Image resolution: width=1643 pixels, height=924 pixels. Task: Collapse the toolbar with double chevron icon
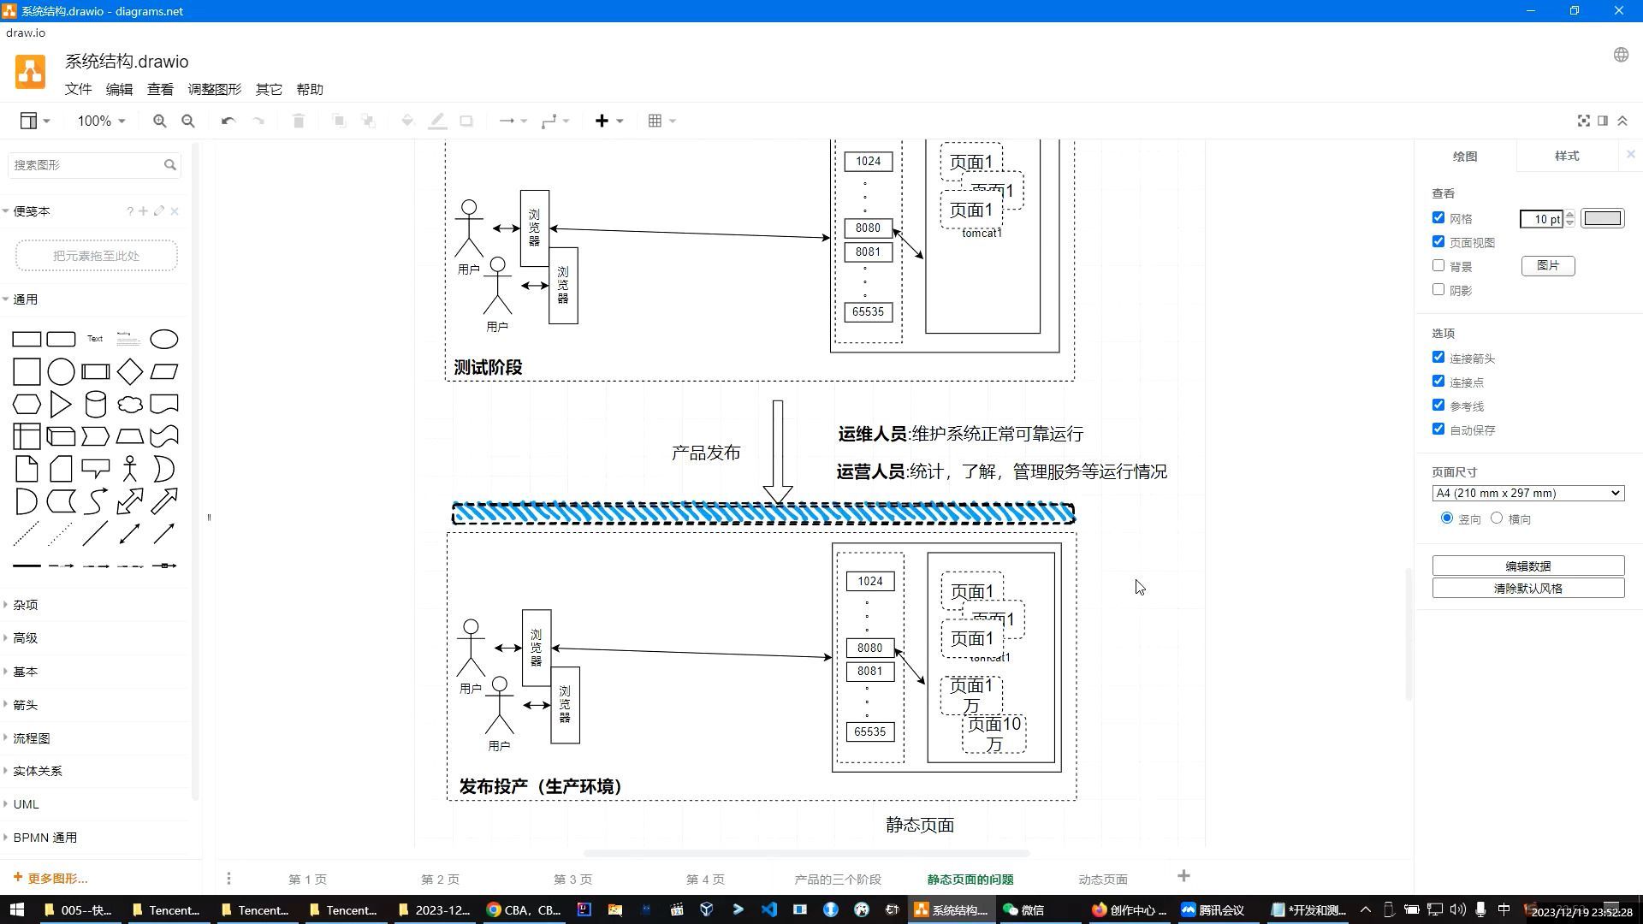[x=1622, y=121]
